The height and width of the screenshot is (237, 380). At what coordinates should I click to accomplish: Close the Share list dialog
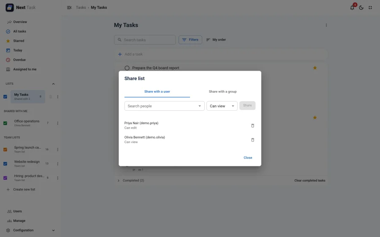[x=248, y=158]
